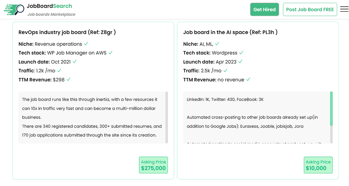This screenshot has width=349, height=186.
Task: Click the $275,000 Asking Price badge
Action: click(153, 165)
